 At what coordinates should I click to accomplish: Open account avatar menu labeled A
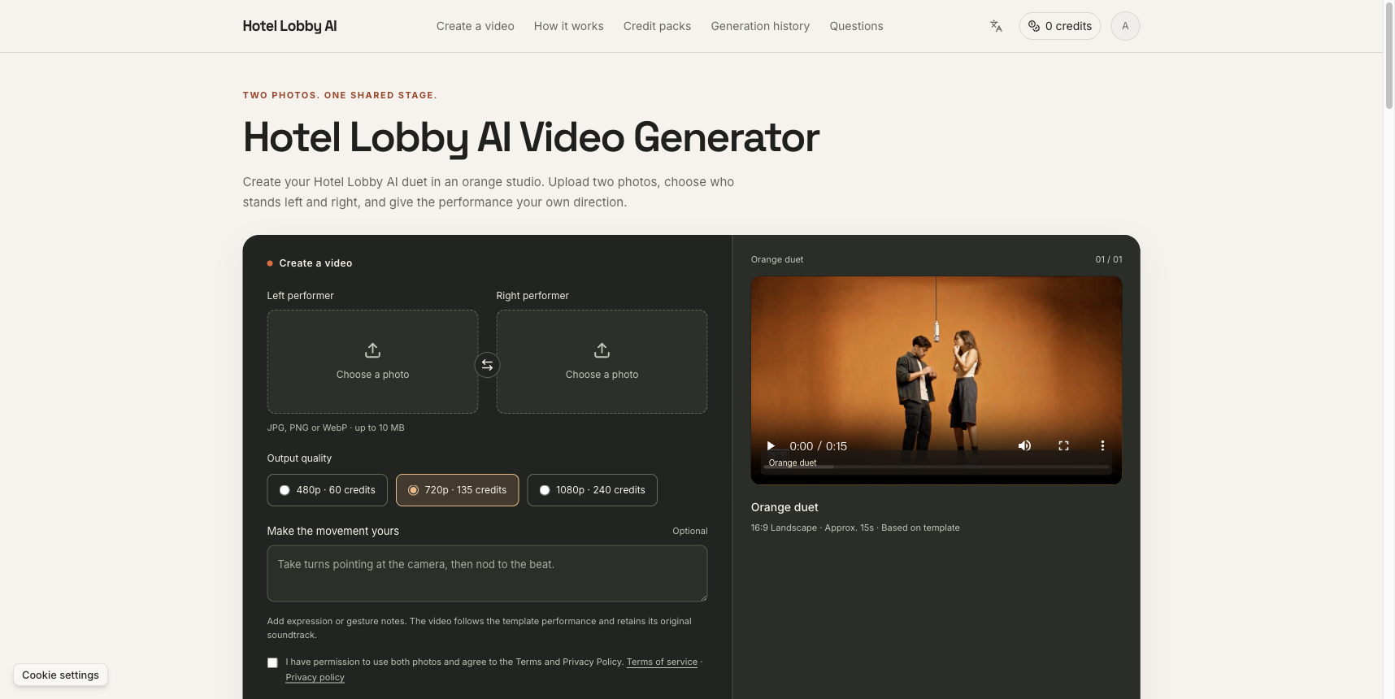1125,26
